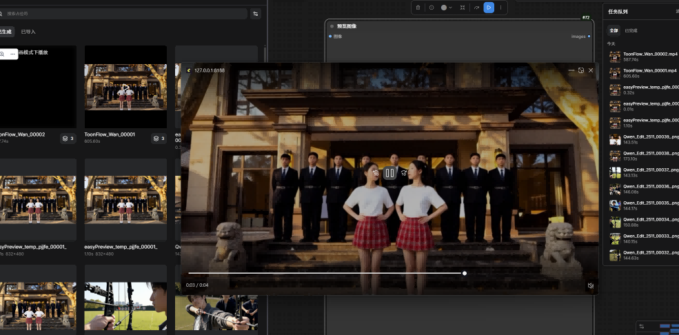Minimize the picture-in-picture player

[571, 70]
